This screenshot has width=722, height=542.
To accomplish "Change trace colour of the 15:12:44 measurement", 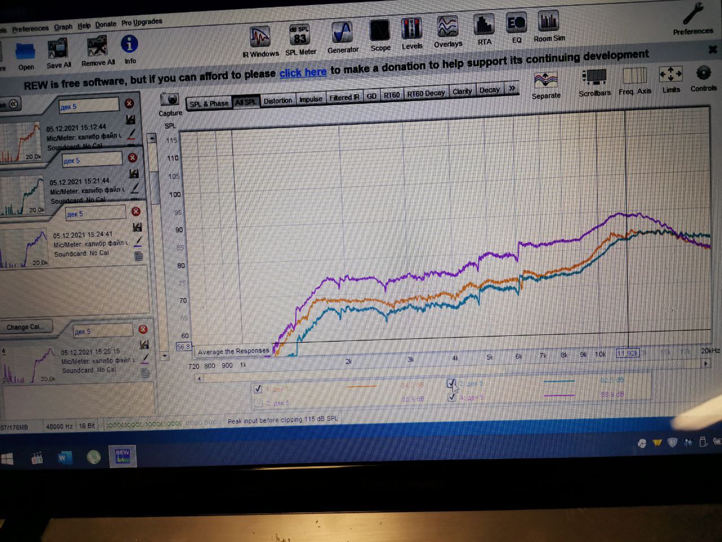I will pos(131,134).
